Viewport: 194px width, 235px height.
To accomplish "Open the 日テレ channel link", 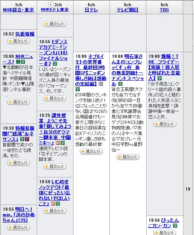I will (x=91, y=10).
